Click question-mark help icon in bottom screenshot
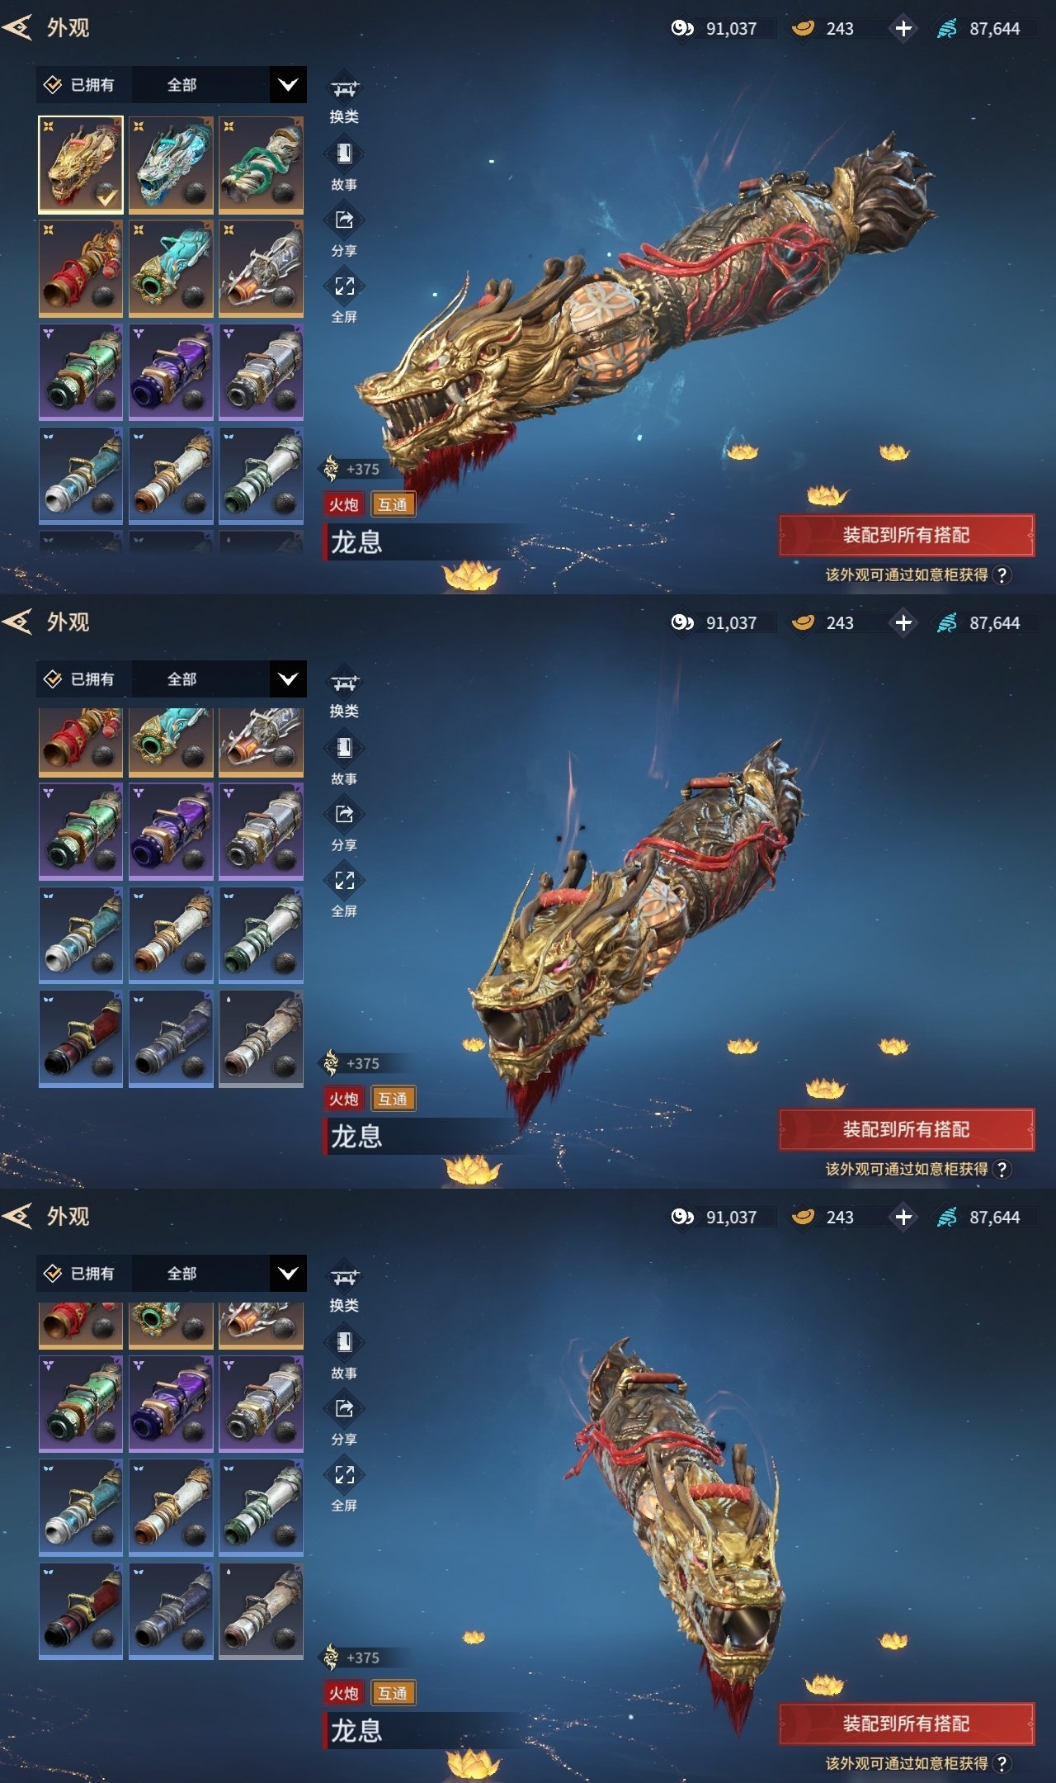 click(x=1002, y=1763)
